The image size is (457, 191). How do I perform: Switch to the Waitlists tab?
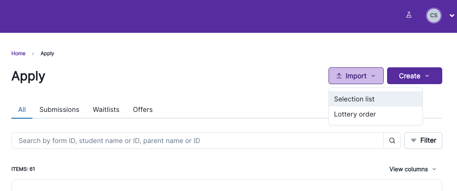pyautogui.click(x=106, y=109)
